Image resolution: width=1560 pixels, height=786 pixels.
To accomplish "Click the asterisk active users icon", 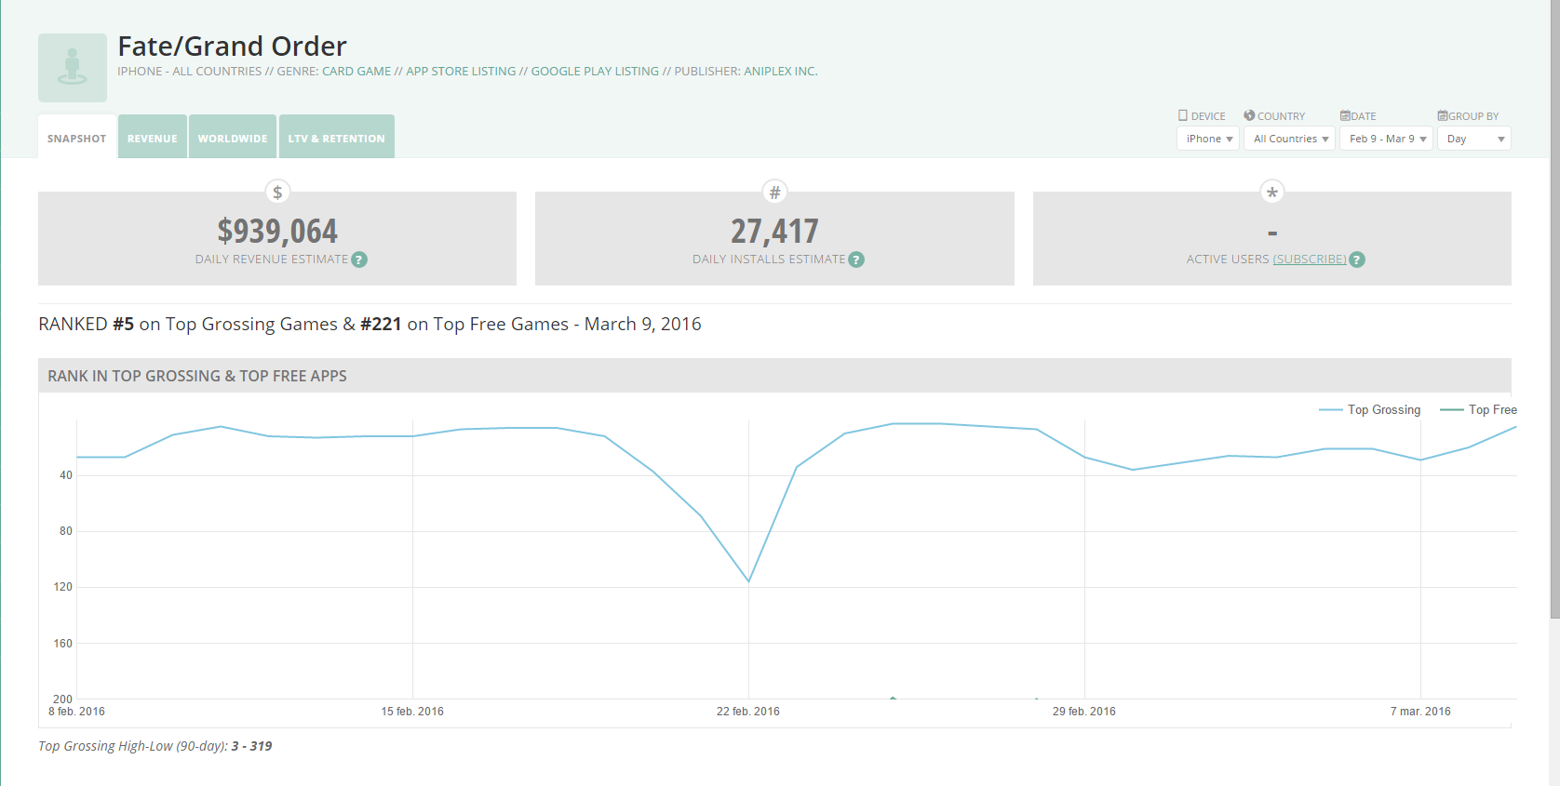I will (x=1271, y=193).
